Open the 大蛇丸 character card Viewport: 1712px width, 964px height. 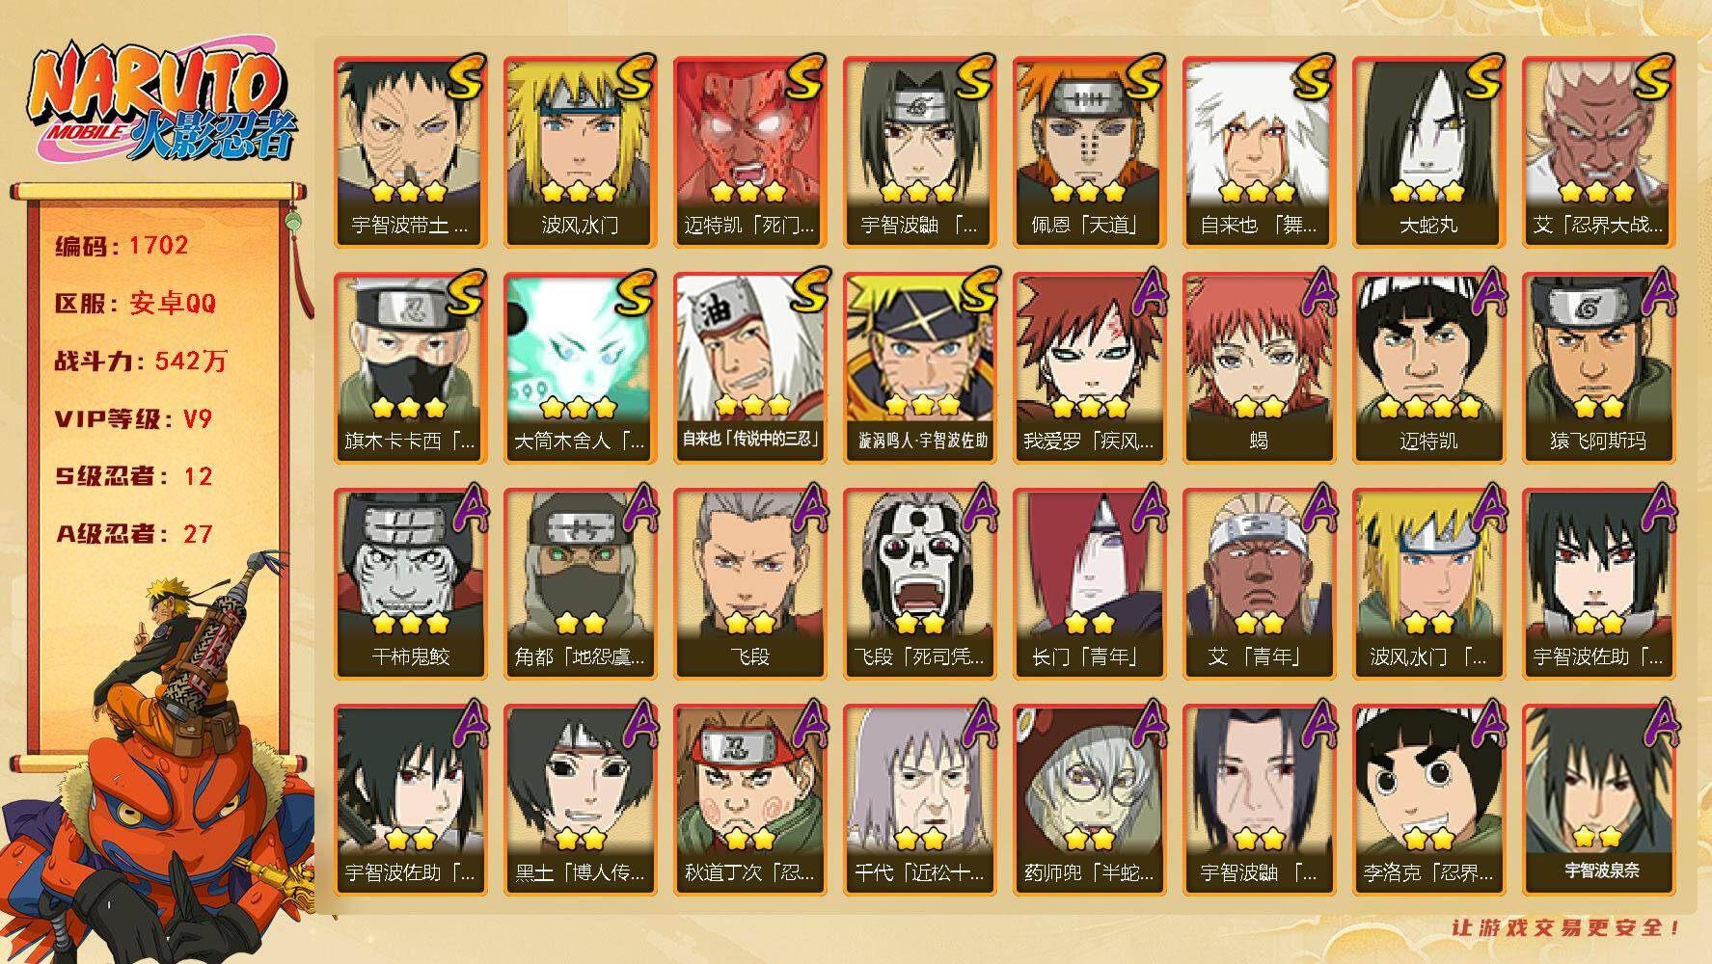tap(1428, 152)
